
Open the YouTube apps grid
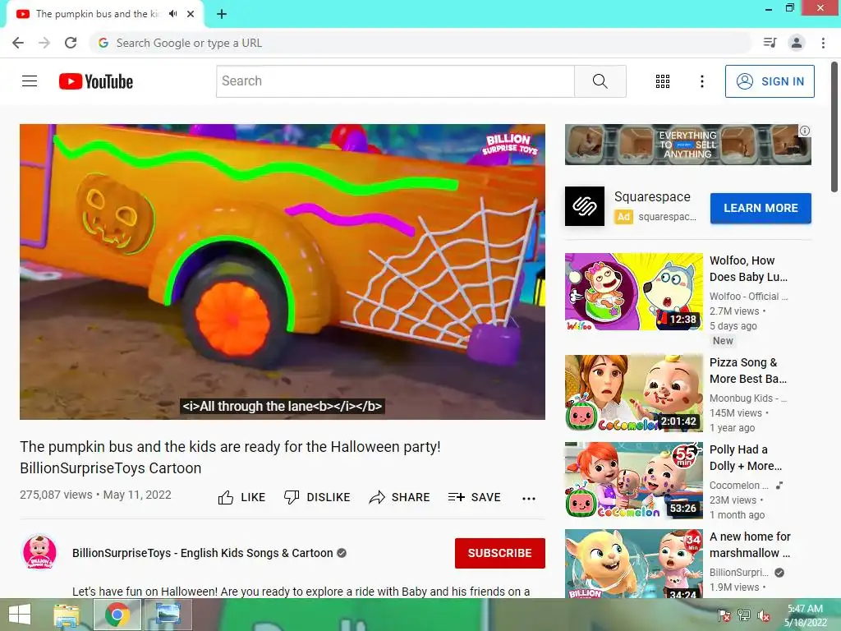pyautogui.click(x=663, y=81)
